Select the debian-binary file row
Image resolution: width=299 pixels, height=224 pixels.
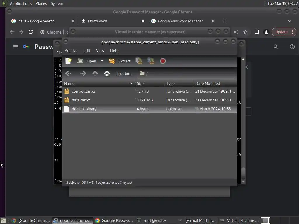pos(149,109)
